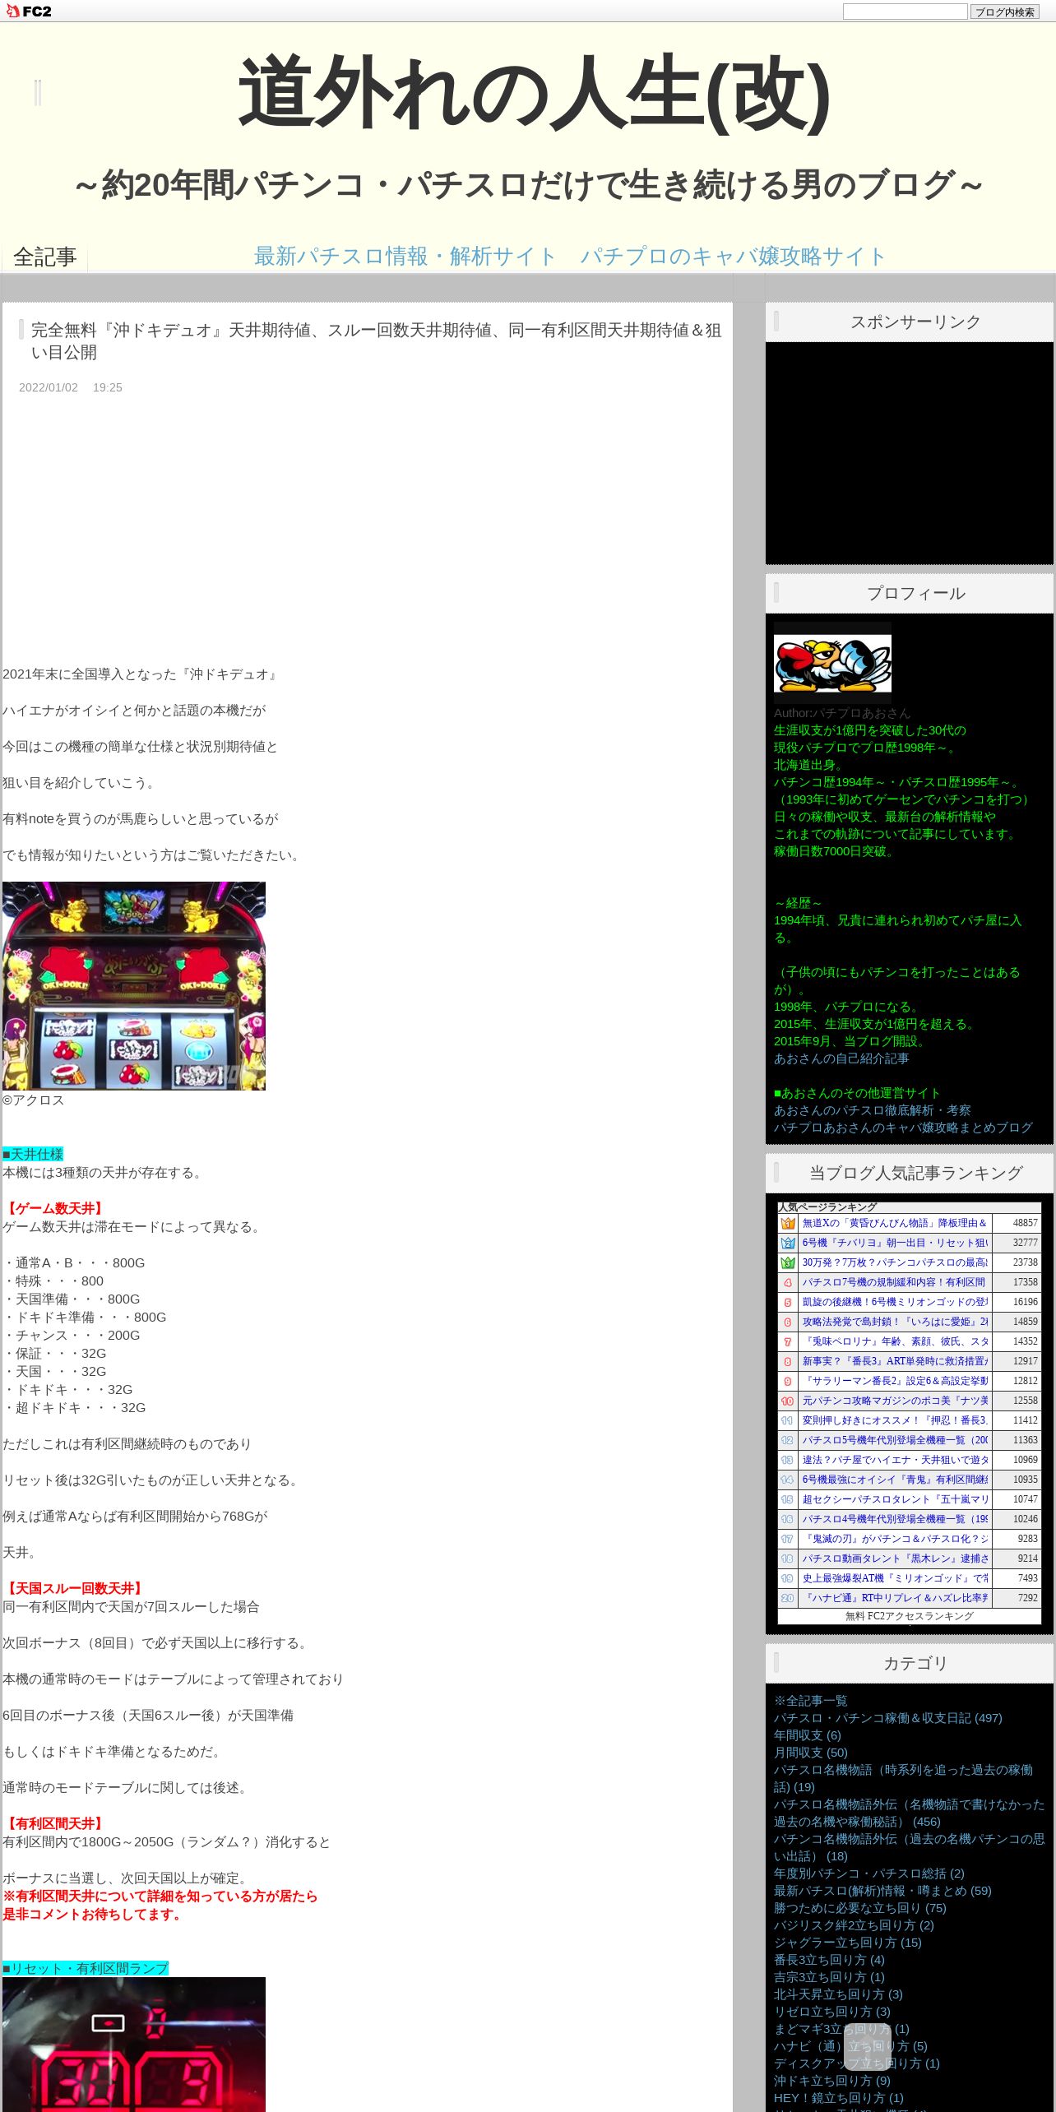The width and height of the screenshot is (1056, 2112).
Task: Open ranking article 『兎味ペロリナ』年齢、素顔
Action: coord(895,1341)
